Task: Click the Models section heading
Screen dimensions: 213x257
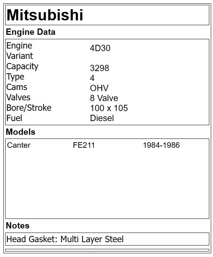Action: (20, 132)
